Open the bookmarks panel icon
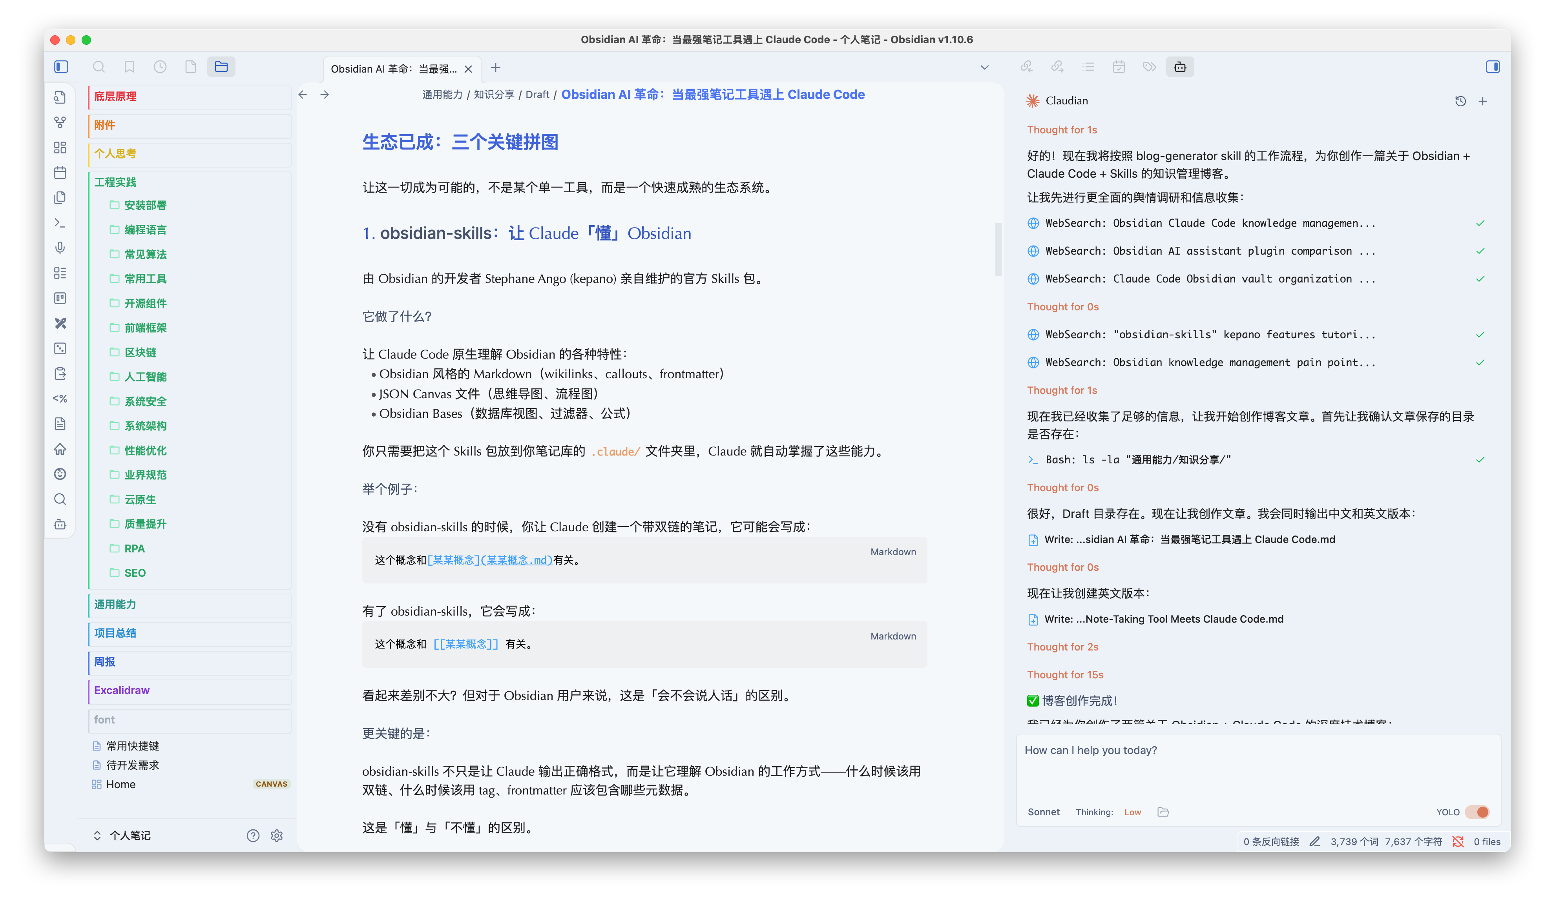The width and height of the screenshot is (1555, 911). pos(129,67)
